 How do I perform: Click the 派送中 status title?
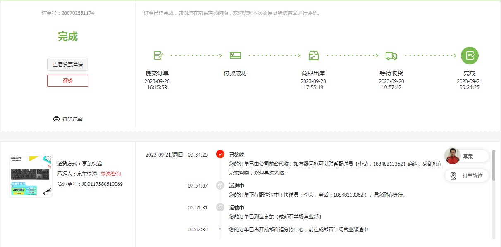point(237,186)
